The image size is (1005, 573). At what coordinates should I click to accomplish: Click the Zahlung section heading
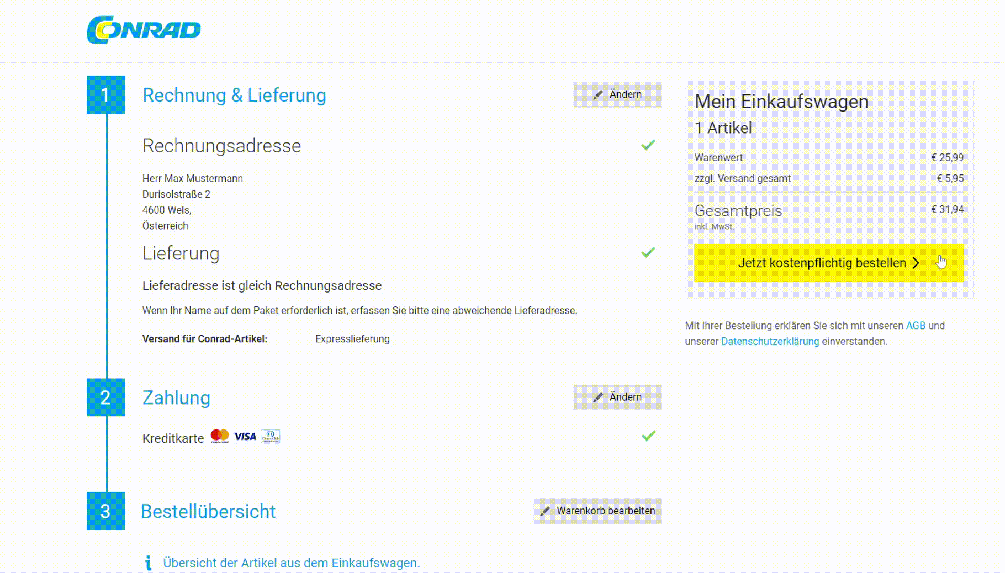(x=176, y=397)
